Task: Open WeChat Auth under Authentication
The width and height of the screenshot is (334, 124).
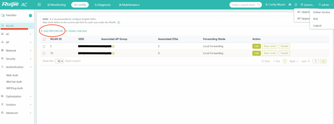Action: click(14, 82)
